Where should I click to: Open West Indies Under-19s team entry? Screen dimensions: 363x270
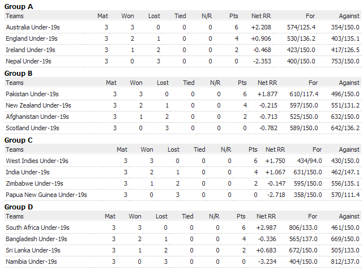(x=37, y=161)
